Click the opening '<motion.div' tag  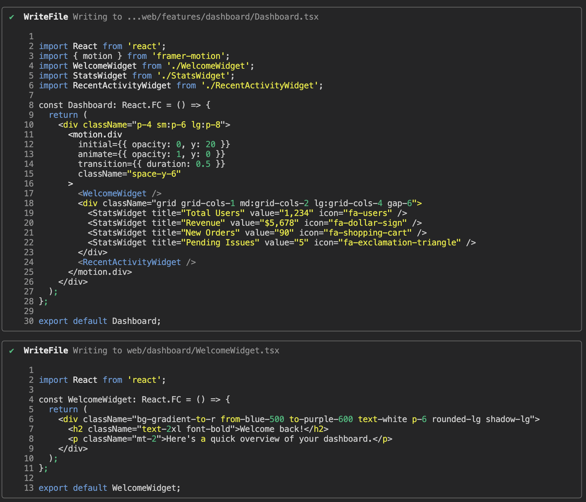[x=95, y=135]
